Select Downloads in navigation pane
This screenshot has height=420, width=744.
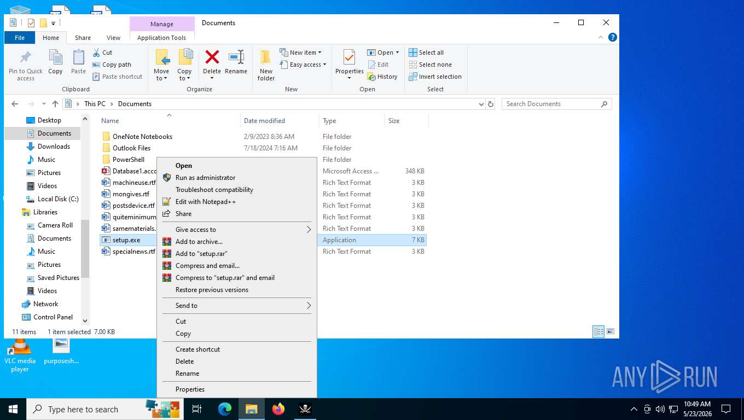coord(54,147)
